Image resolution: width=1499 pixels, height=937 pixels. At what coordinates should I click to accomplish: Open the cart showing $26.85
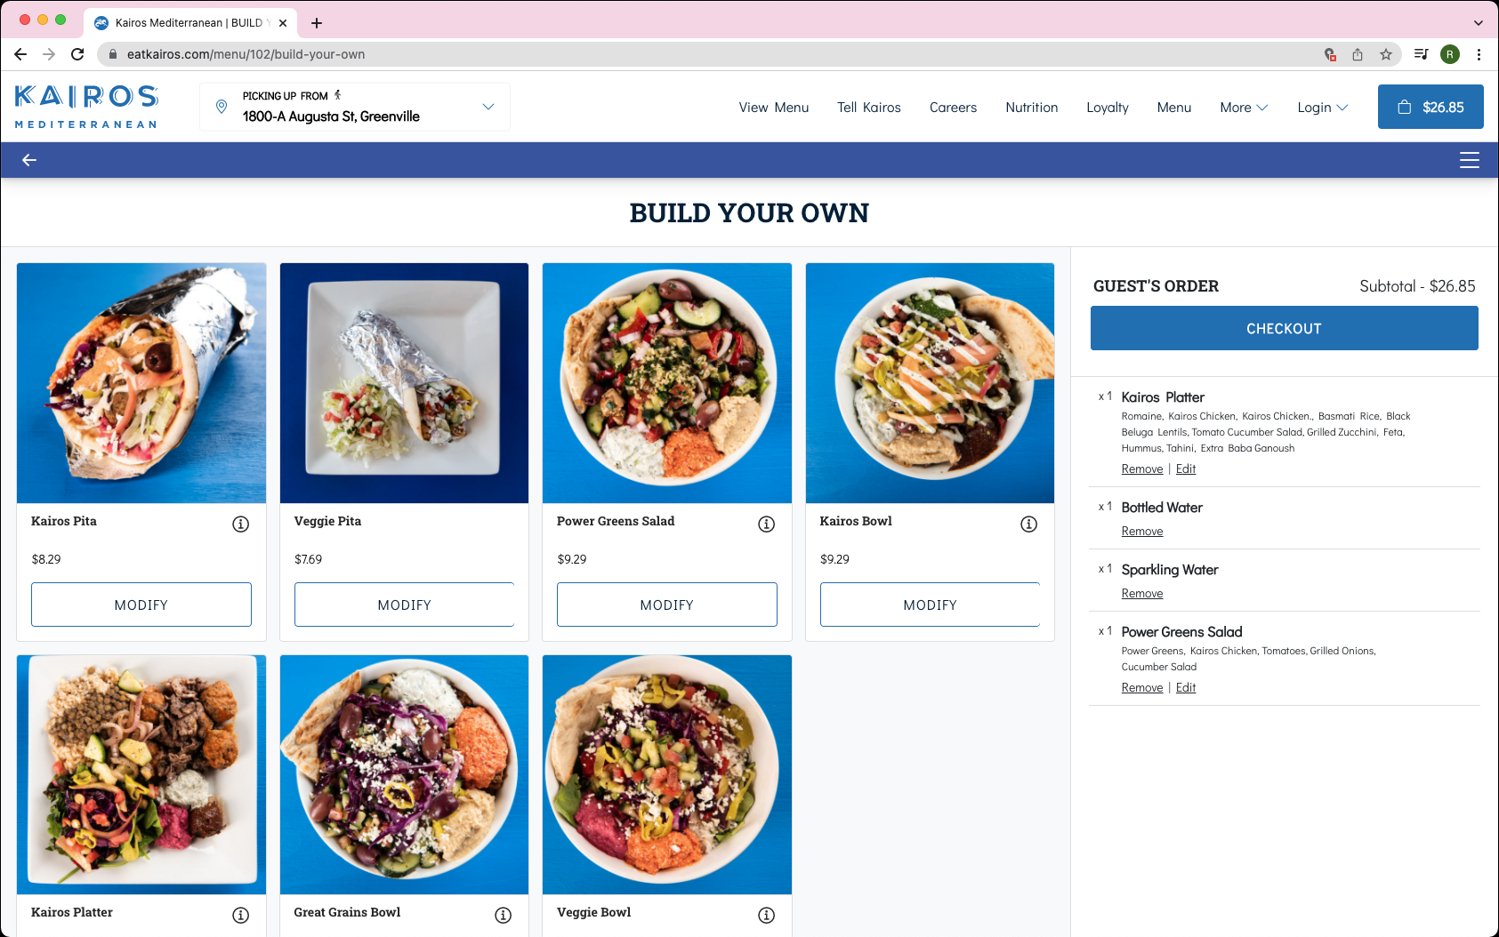pos(1430,107)
